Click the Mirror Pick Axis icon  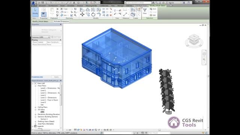click(93, 10)
